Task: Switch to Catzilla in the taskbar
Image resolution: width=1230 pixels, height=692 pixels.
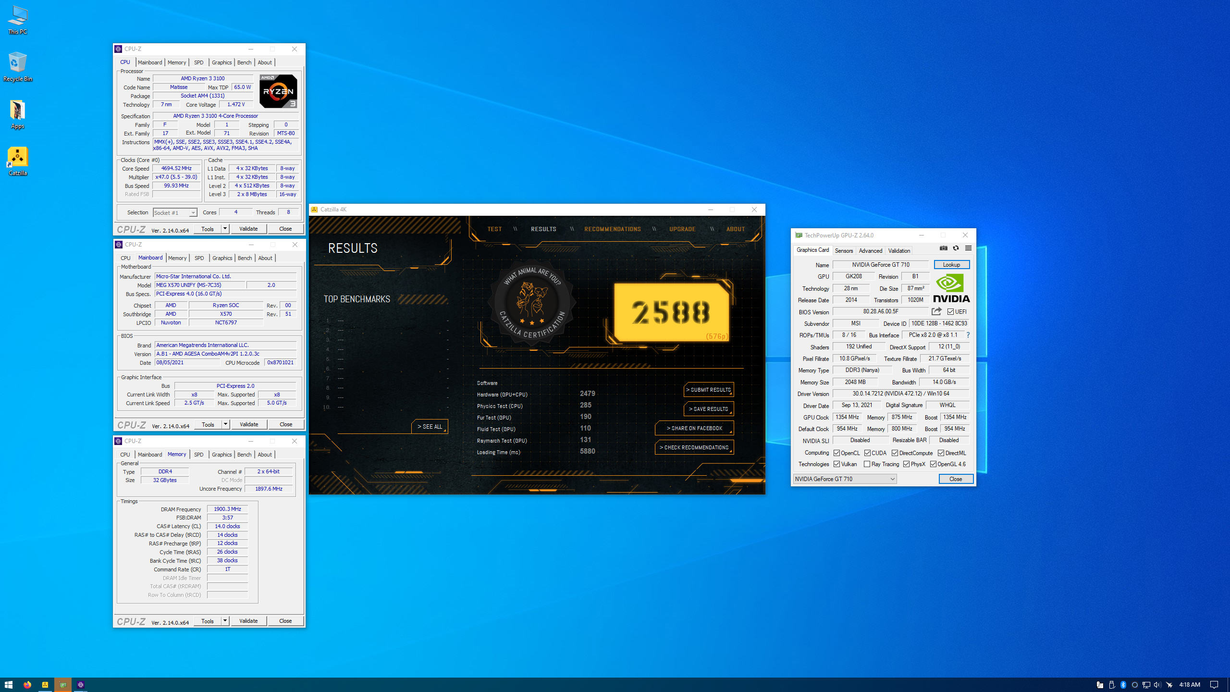Action: click(x=45, y=685)
